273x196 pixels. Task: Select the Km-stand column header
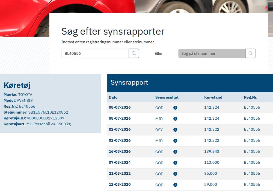click(x=213, y=97)
